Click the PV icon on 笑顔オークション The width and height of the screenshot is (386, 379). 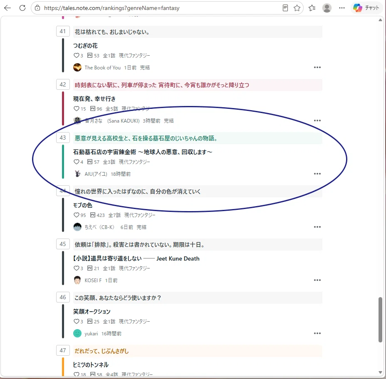point(90,321)
